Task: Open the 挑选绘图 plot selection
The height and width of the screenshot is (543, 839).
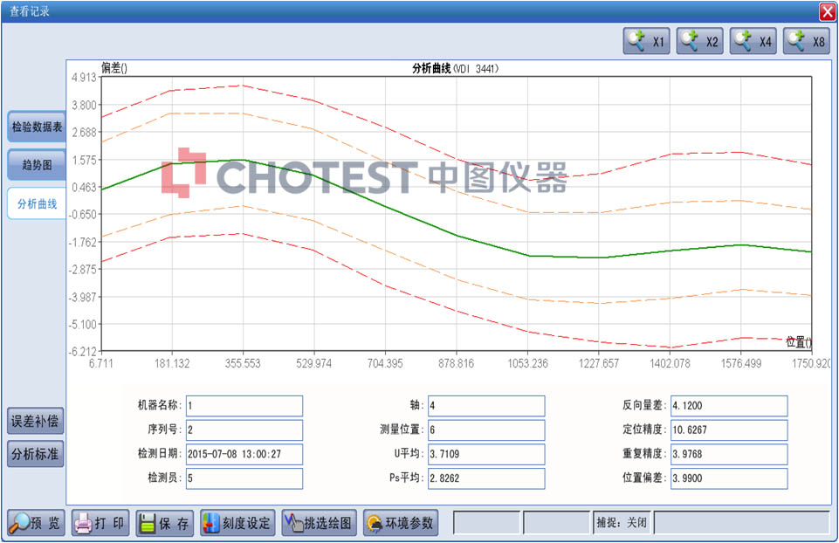Action: click(x=319, y=523)
